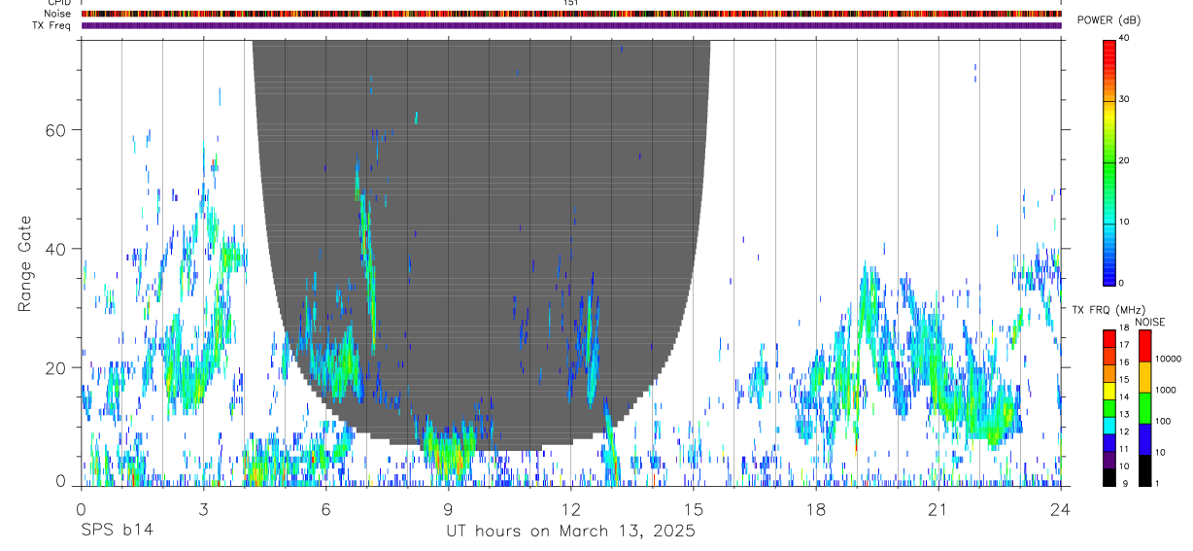Click the 13 label on TX FRQ scale
This screenshot has height=551, width=1193.
(1123, 415)
